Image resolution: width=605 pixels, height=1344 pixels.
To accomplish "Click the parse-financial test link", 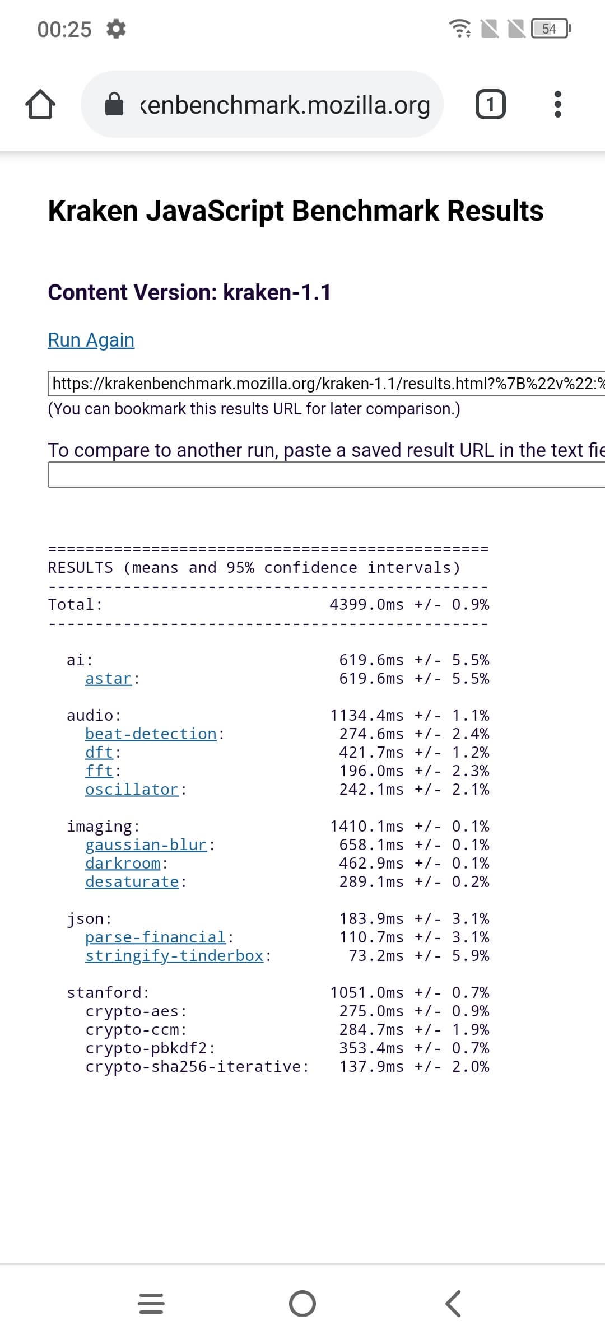I will pos(155,937).
